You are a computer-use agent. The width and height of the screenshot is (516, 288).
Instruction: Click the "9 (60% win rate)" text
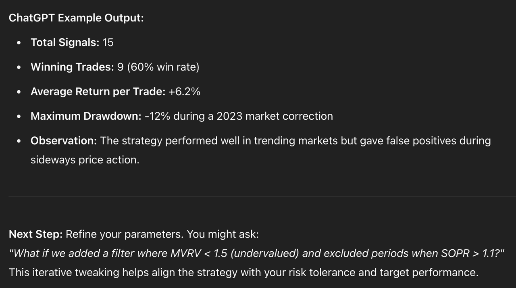coord(158,67)
